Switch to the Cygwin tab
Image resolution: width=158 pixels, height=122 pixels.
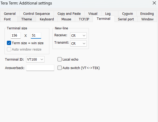[x=127, y=14]
